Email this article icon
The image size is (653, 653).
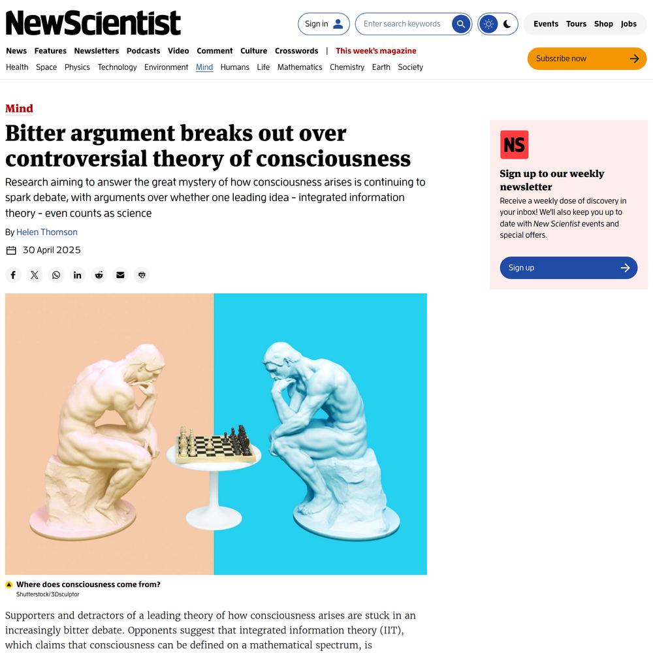click(x=120, y=275)
